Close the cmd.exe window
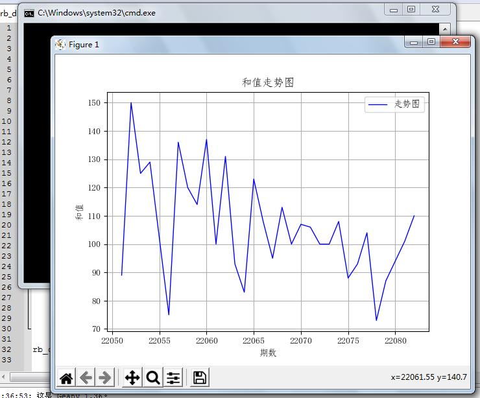 pyautogui.click(x=435, y=10)
